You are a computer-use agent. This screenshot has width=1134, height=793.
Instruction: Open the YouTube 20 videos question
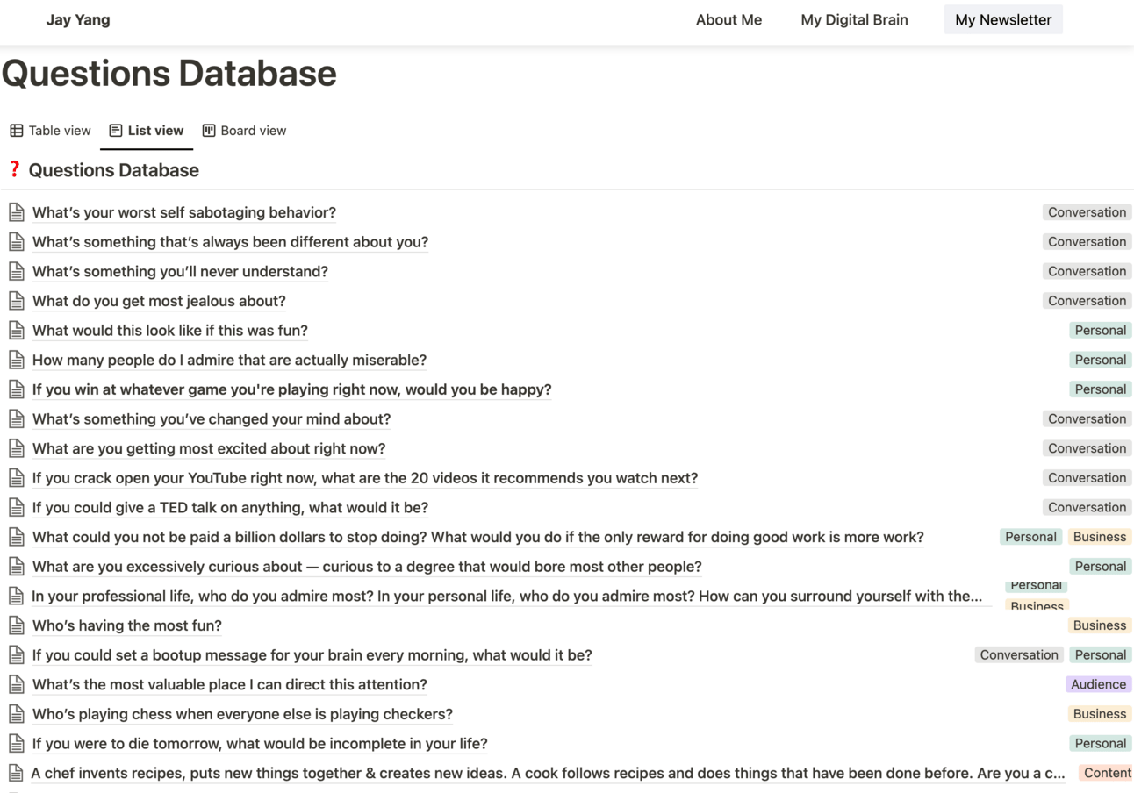(x=364, y=478)
